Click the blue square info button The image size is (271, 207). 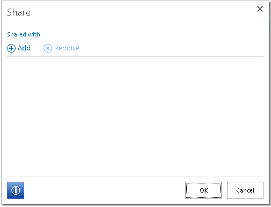pos(16,190)
